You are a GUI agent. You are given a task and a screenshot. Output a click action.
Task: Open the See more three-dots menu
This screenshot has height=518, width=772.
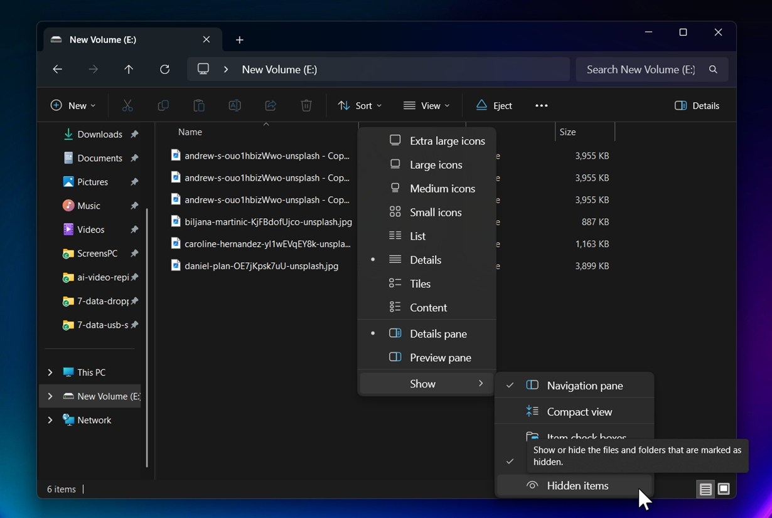coord(542,105)
